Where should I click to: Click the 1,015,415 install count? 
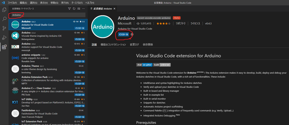tap(144, 24)
